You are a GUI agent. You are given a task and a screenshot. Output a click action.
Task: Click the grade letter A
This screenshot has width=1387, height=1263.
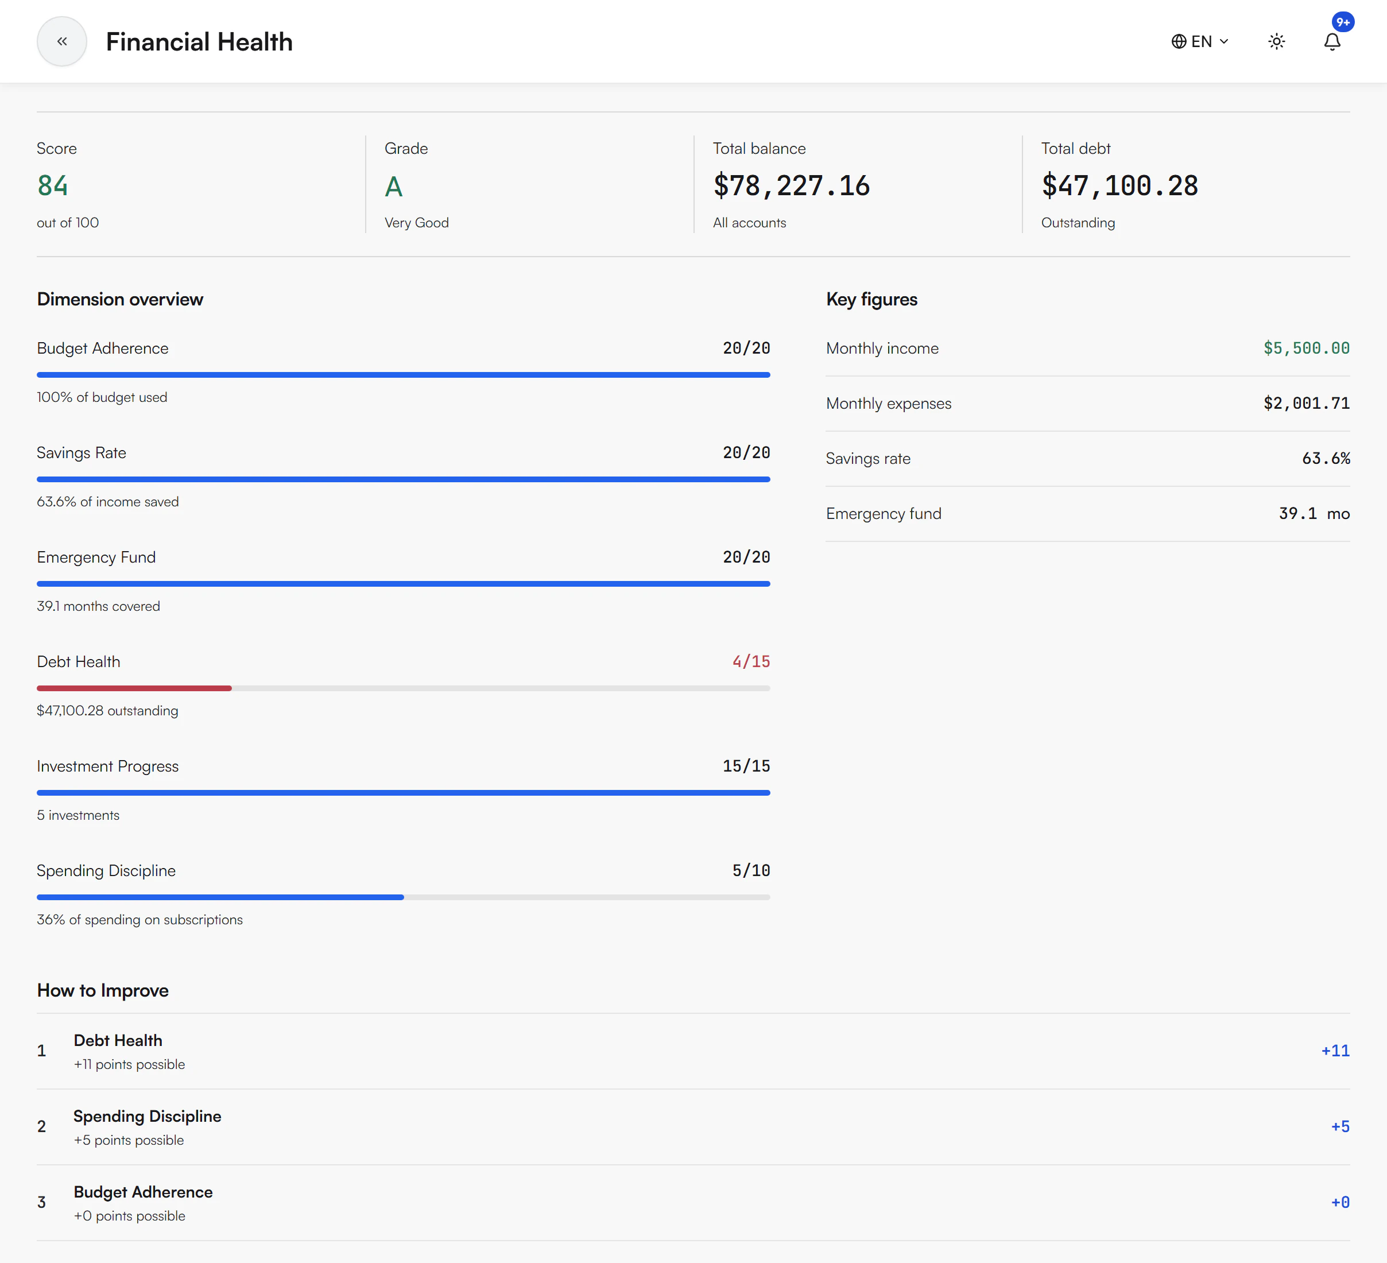(x=393, y=187)
